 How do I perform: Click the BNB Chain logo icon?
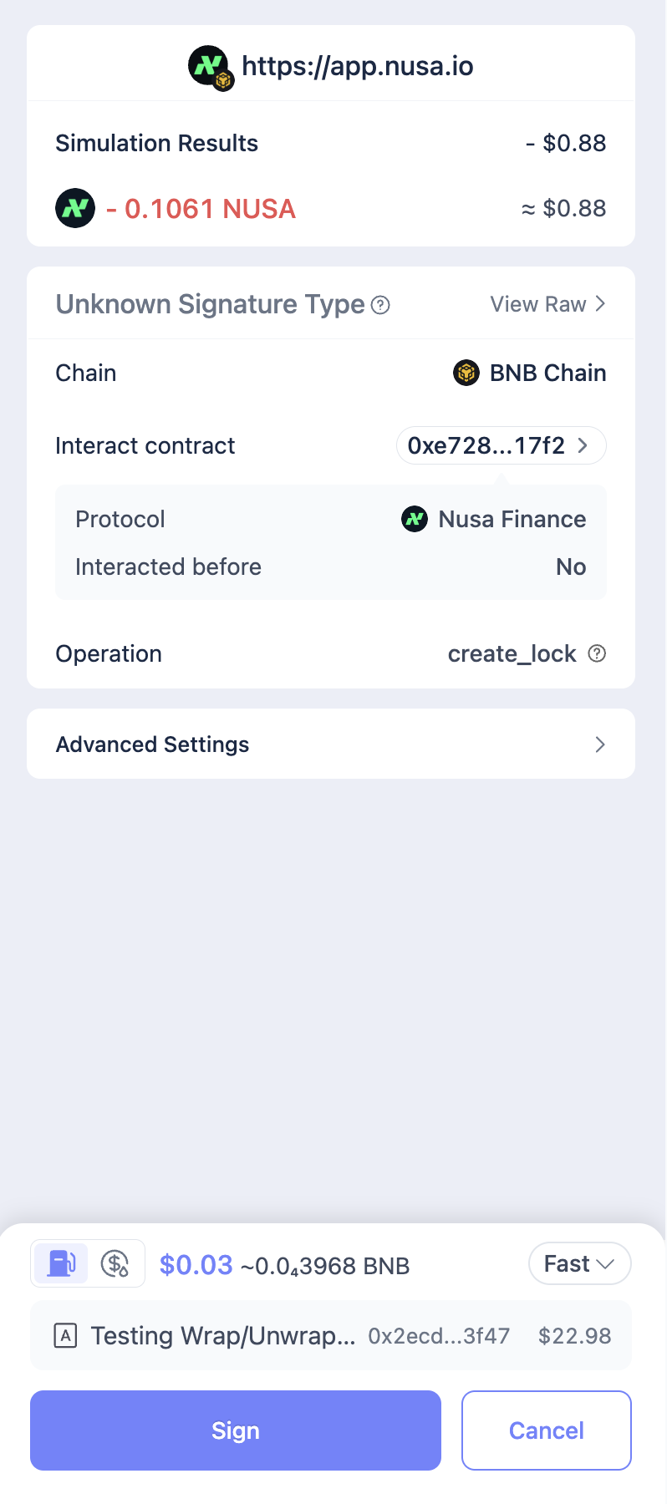tap(466, 373)
